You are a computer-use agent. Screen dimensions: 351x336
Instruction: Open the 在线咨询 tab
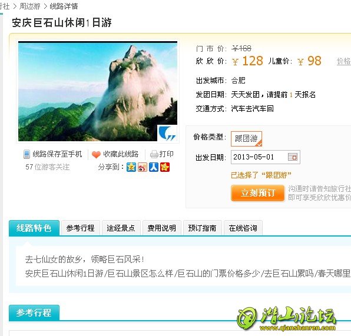(x=243, y=228)
